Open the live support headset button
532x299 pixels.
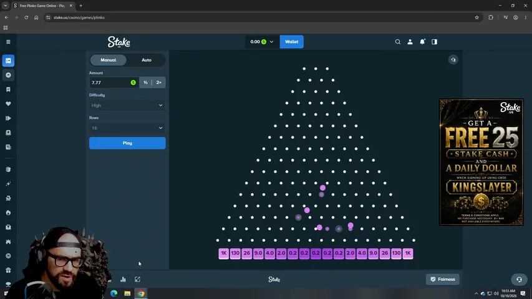(519, 279)
